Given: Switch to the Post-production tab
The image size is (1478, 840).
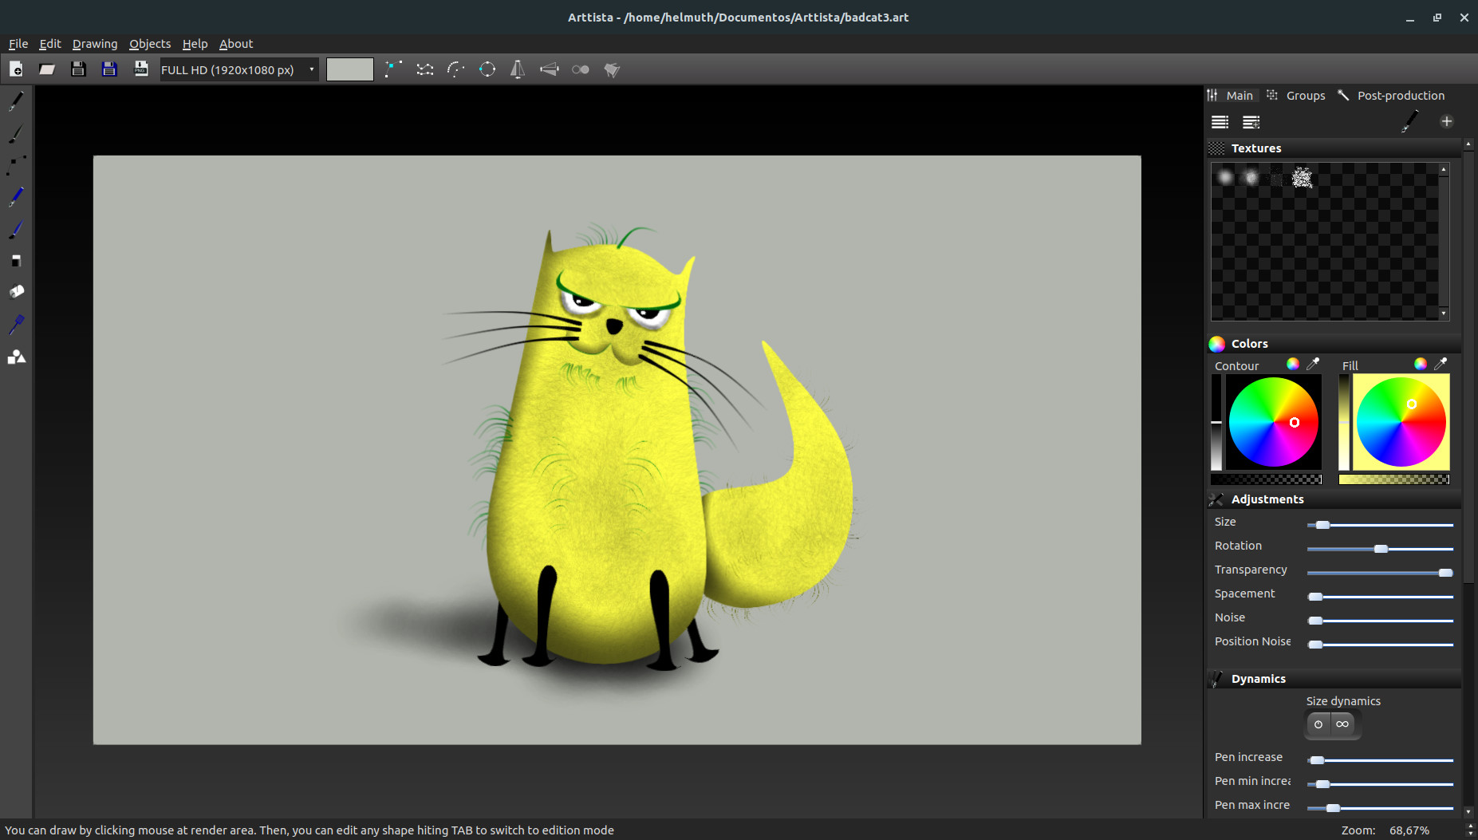Looking at the screenshot, I should click(x=1399, y=95).
